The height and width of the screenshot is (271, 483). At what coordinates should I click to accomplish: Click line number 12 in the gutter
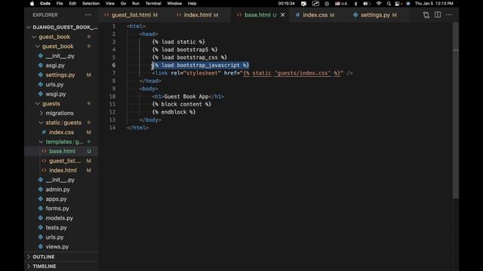coord(112,112)
